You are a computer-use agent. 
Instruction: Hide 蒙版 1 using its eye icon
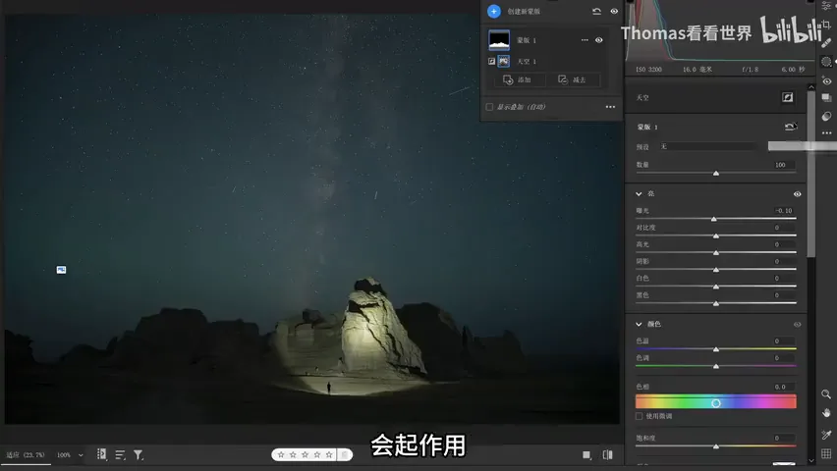tap(599, 40)
